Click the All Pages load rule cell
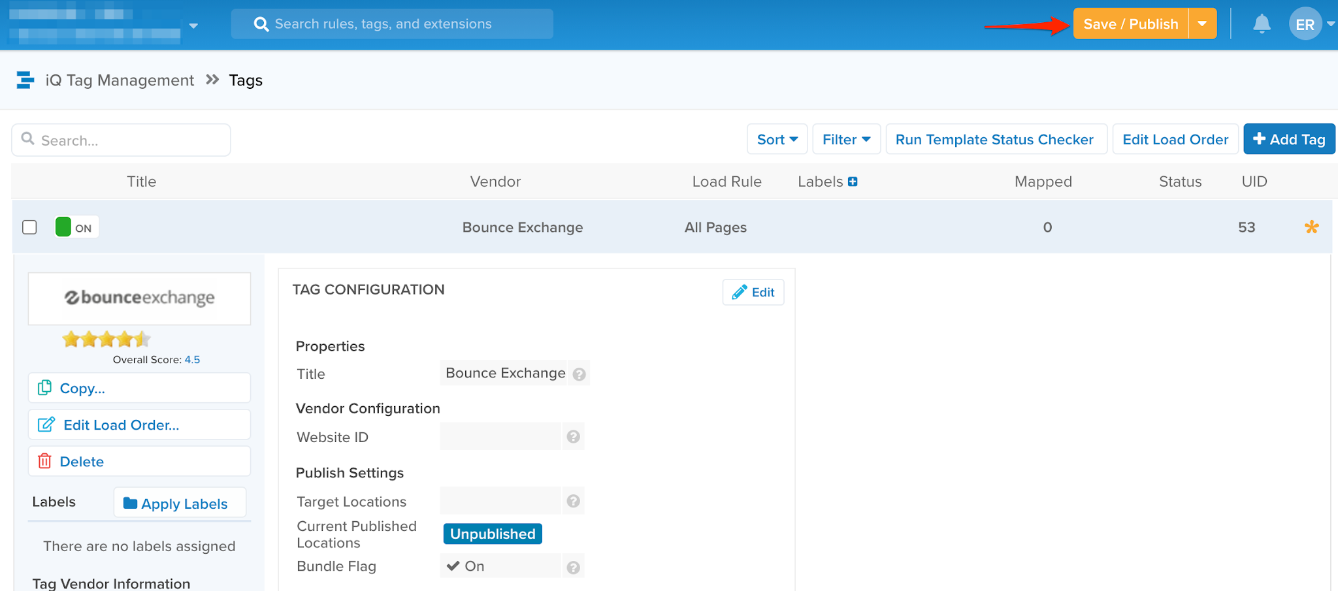Screen dimensions: 1338x591 (715, 227)
